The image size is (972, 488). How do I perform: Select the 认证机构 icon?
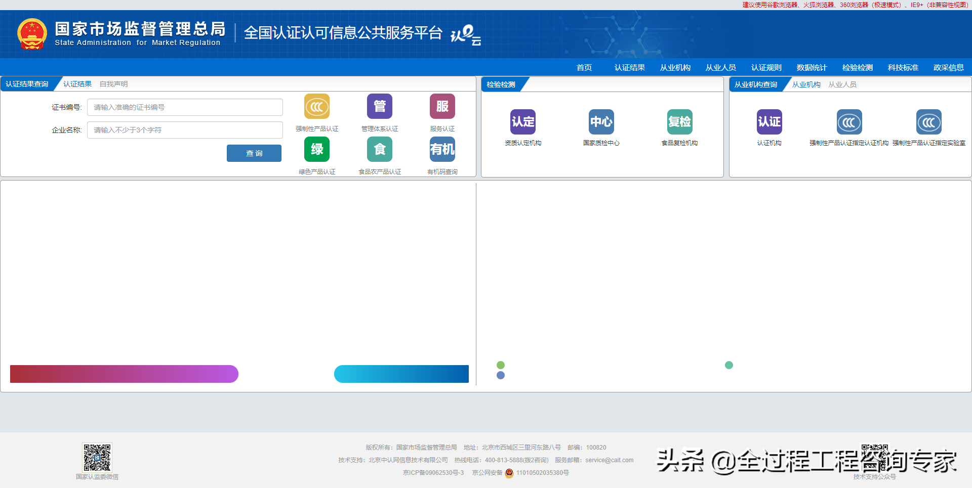pyautogui.click(x=769, y=122)
